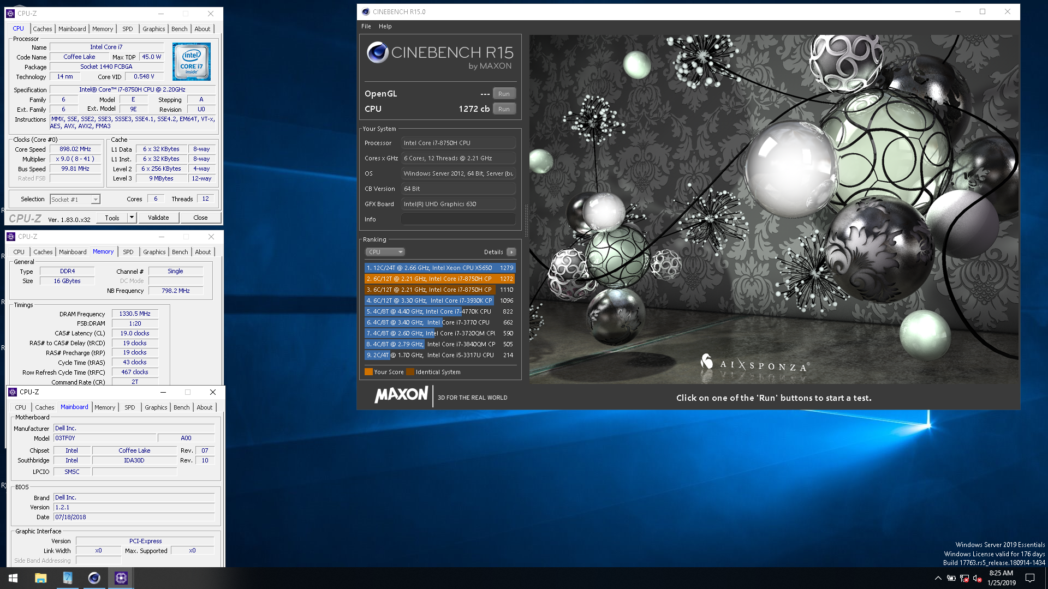Image resolution: width=1048 pixels, height=589 pixels.
Task: Click the CPU-Z taskbar icon
Action: click(121, 578)
